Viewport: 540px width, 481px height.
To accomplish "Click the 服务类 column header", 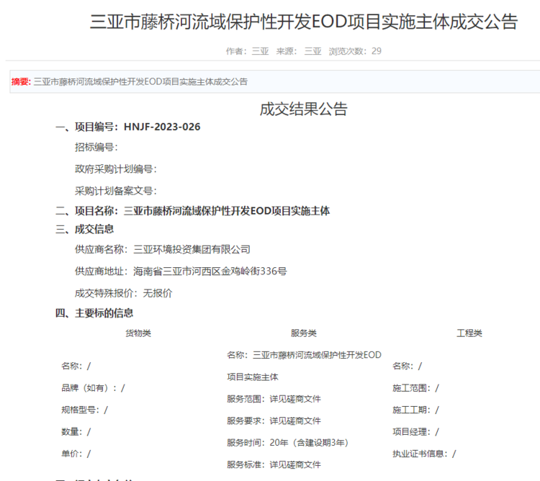I will [x=303, y=333].
